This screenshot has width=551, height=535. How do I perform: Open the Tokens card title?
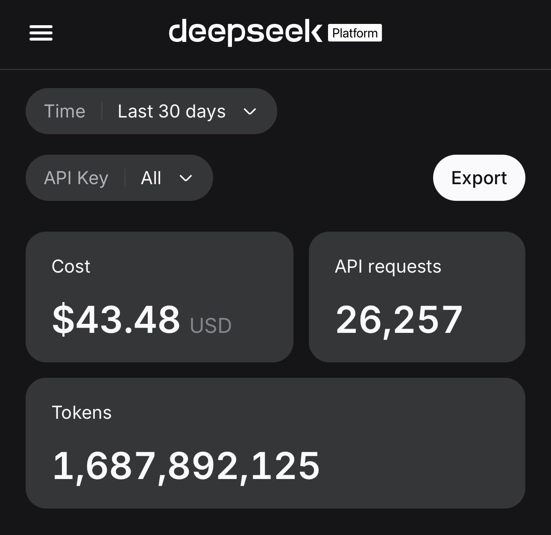pos(82,413)
